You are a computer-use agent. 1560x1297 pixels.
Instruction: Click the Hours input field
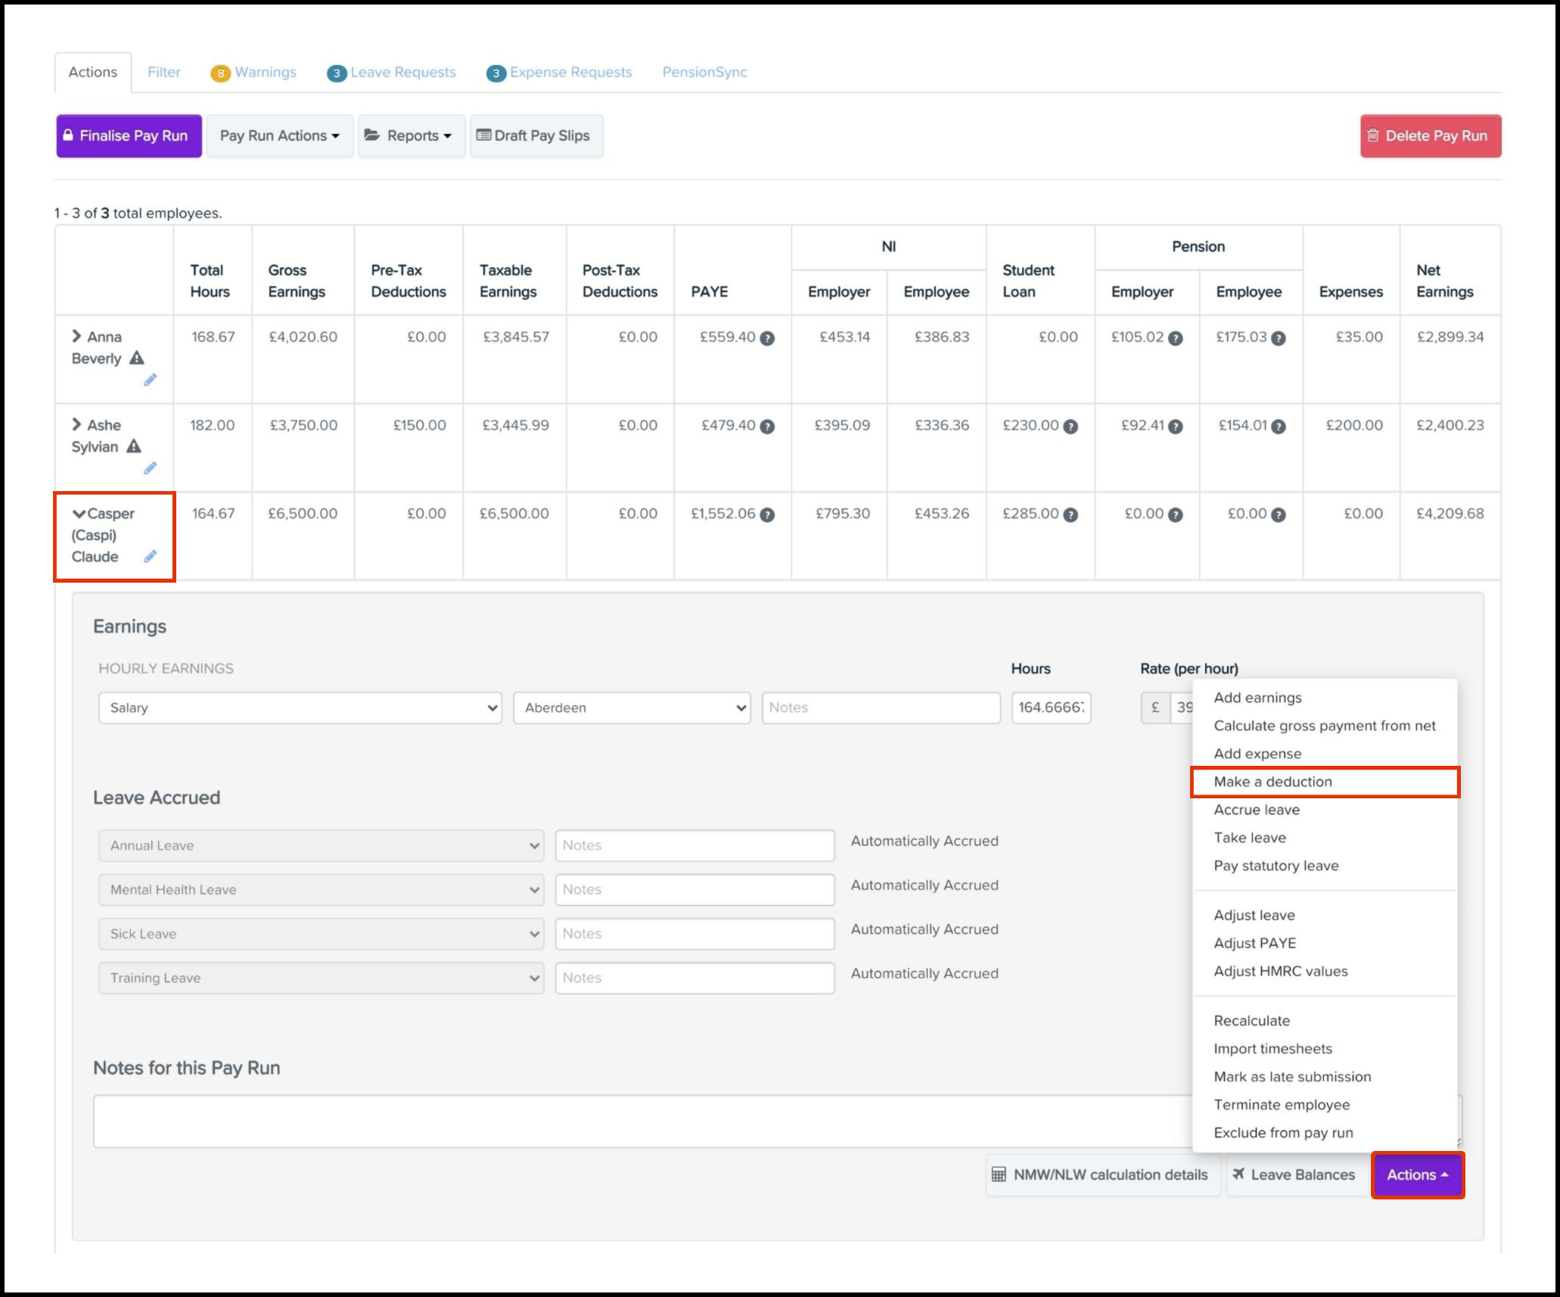click(x=1050, y=708)
